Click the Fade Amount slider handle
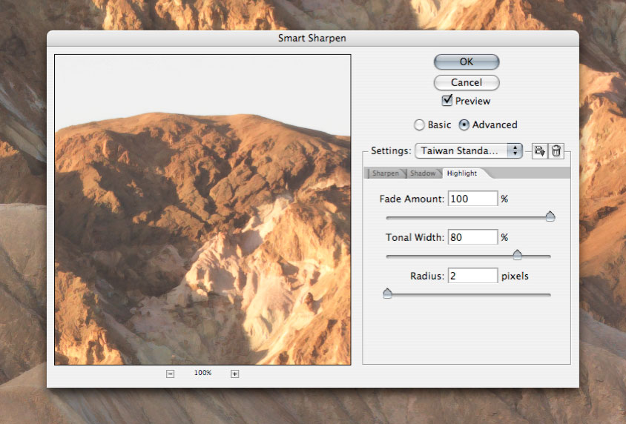Screen dimensions: 626x424 (550, 216)
